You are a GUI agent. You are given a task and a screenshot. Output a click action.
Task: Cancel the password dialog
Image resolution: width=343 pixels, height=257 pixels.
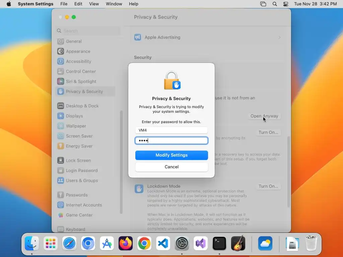171,167
